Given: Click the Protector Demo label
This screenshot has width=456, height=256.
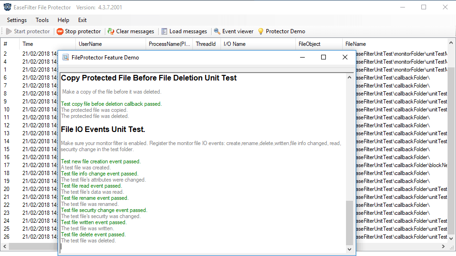Looking at the screenshot, I should pyautogui.click(x=285, y=31).
